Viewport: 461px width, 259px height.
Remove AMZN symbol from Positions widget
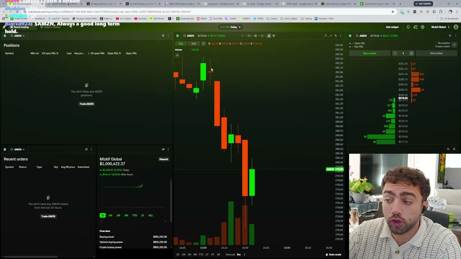[x=23, y=36]
